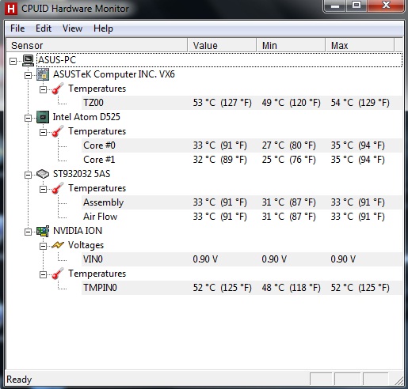Close the CPUID Hardware Monitor window
The width and height of the screenshot is (408, 389).
coord(386,6)
